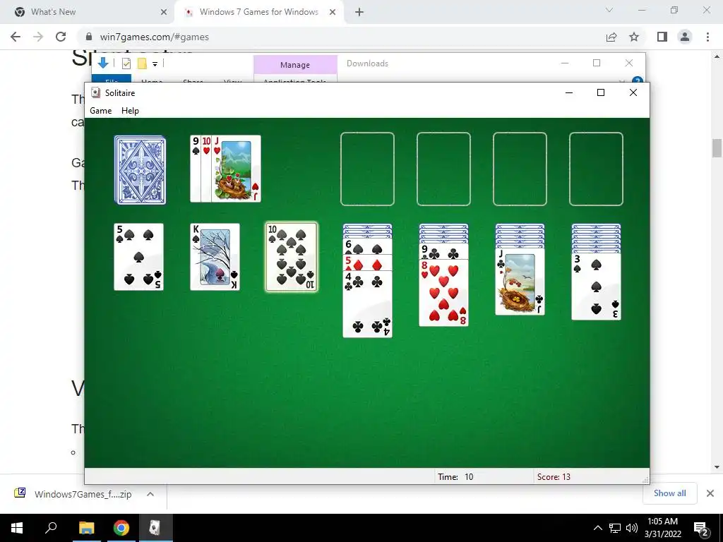Click the fourth empty foundation slot
This screenshot has height=542, width=723.
coord(596,169)
